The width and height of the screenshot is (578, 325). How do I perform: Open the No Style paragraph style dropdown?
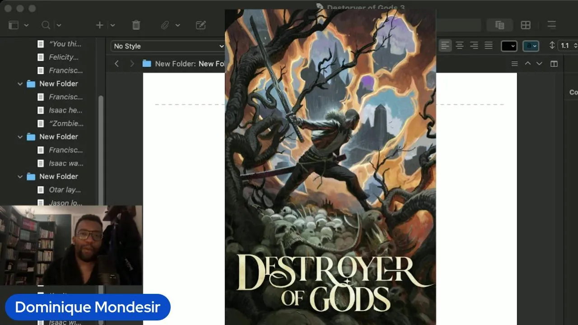(168, 46)
